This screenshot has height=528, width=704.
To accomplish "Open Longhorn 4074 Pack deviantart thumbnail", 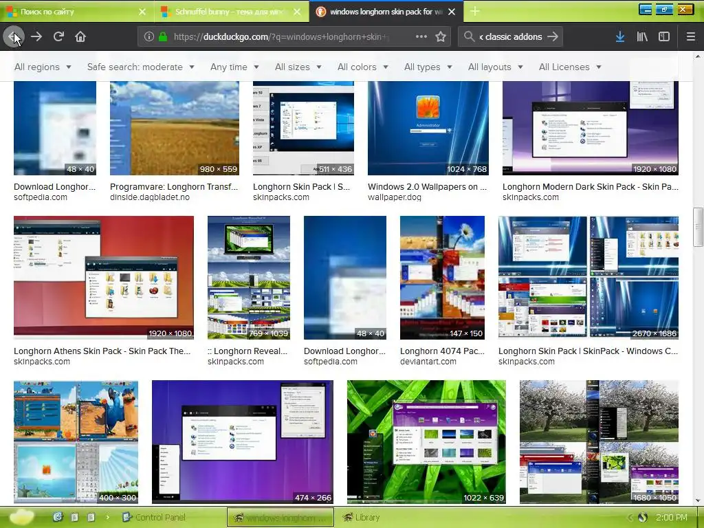I will pos(442,278).
